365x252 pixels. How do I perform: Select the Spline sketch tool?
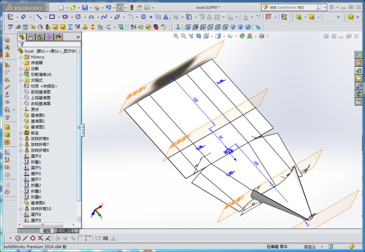click(104, 17)
